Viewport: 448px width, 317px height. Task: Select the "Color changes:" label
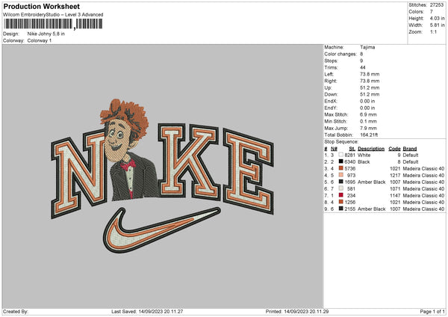click(340, 54)
